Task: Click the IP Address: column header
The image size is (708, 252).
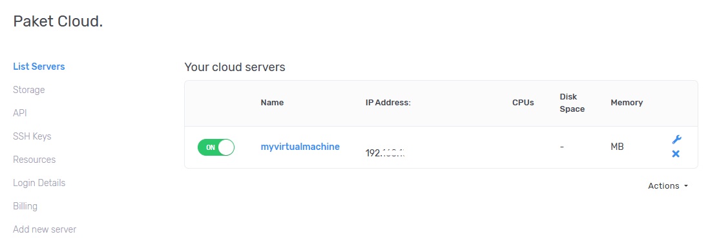Action: click(388, 103)
